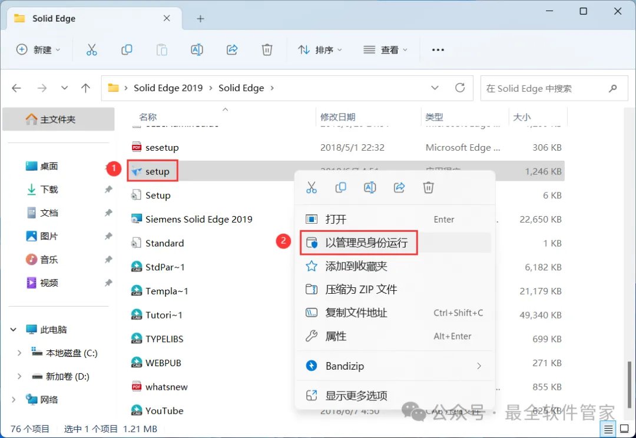Viewport: 636px width, 438px height.
Task: Collapse the 此电脑 tree node
Action: [x=14, y=330]
